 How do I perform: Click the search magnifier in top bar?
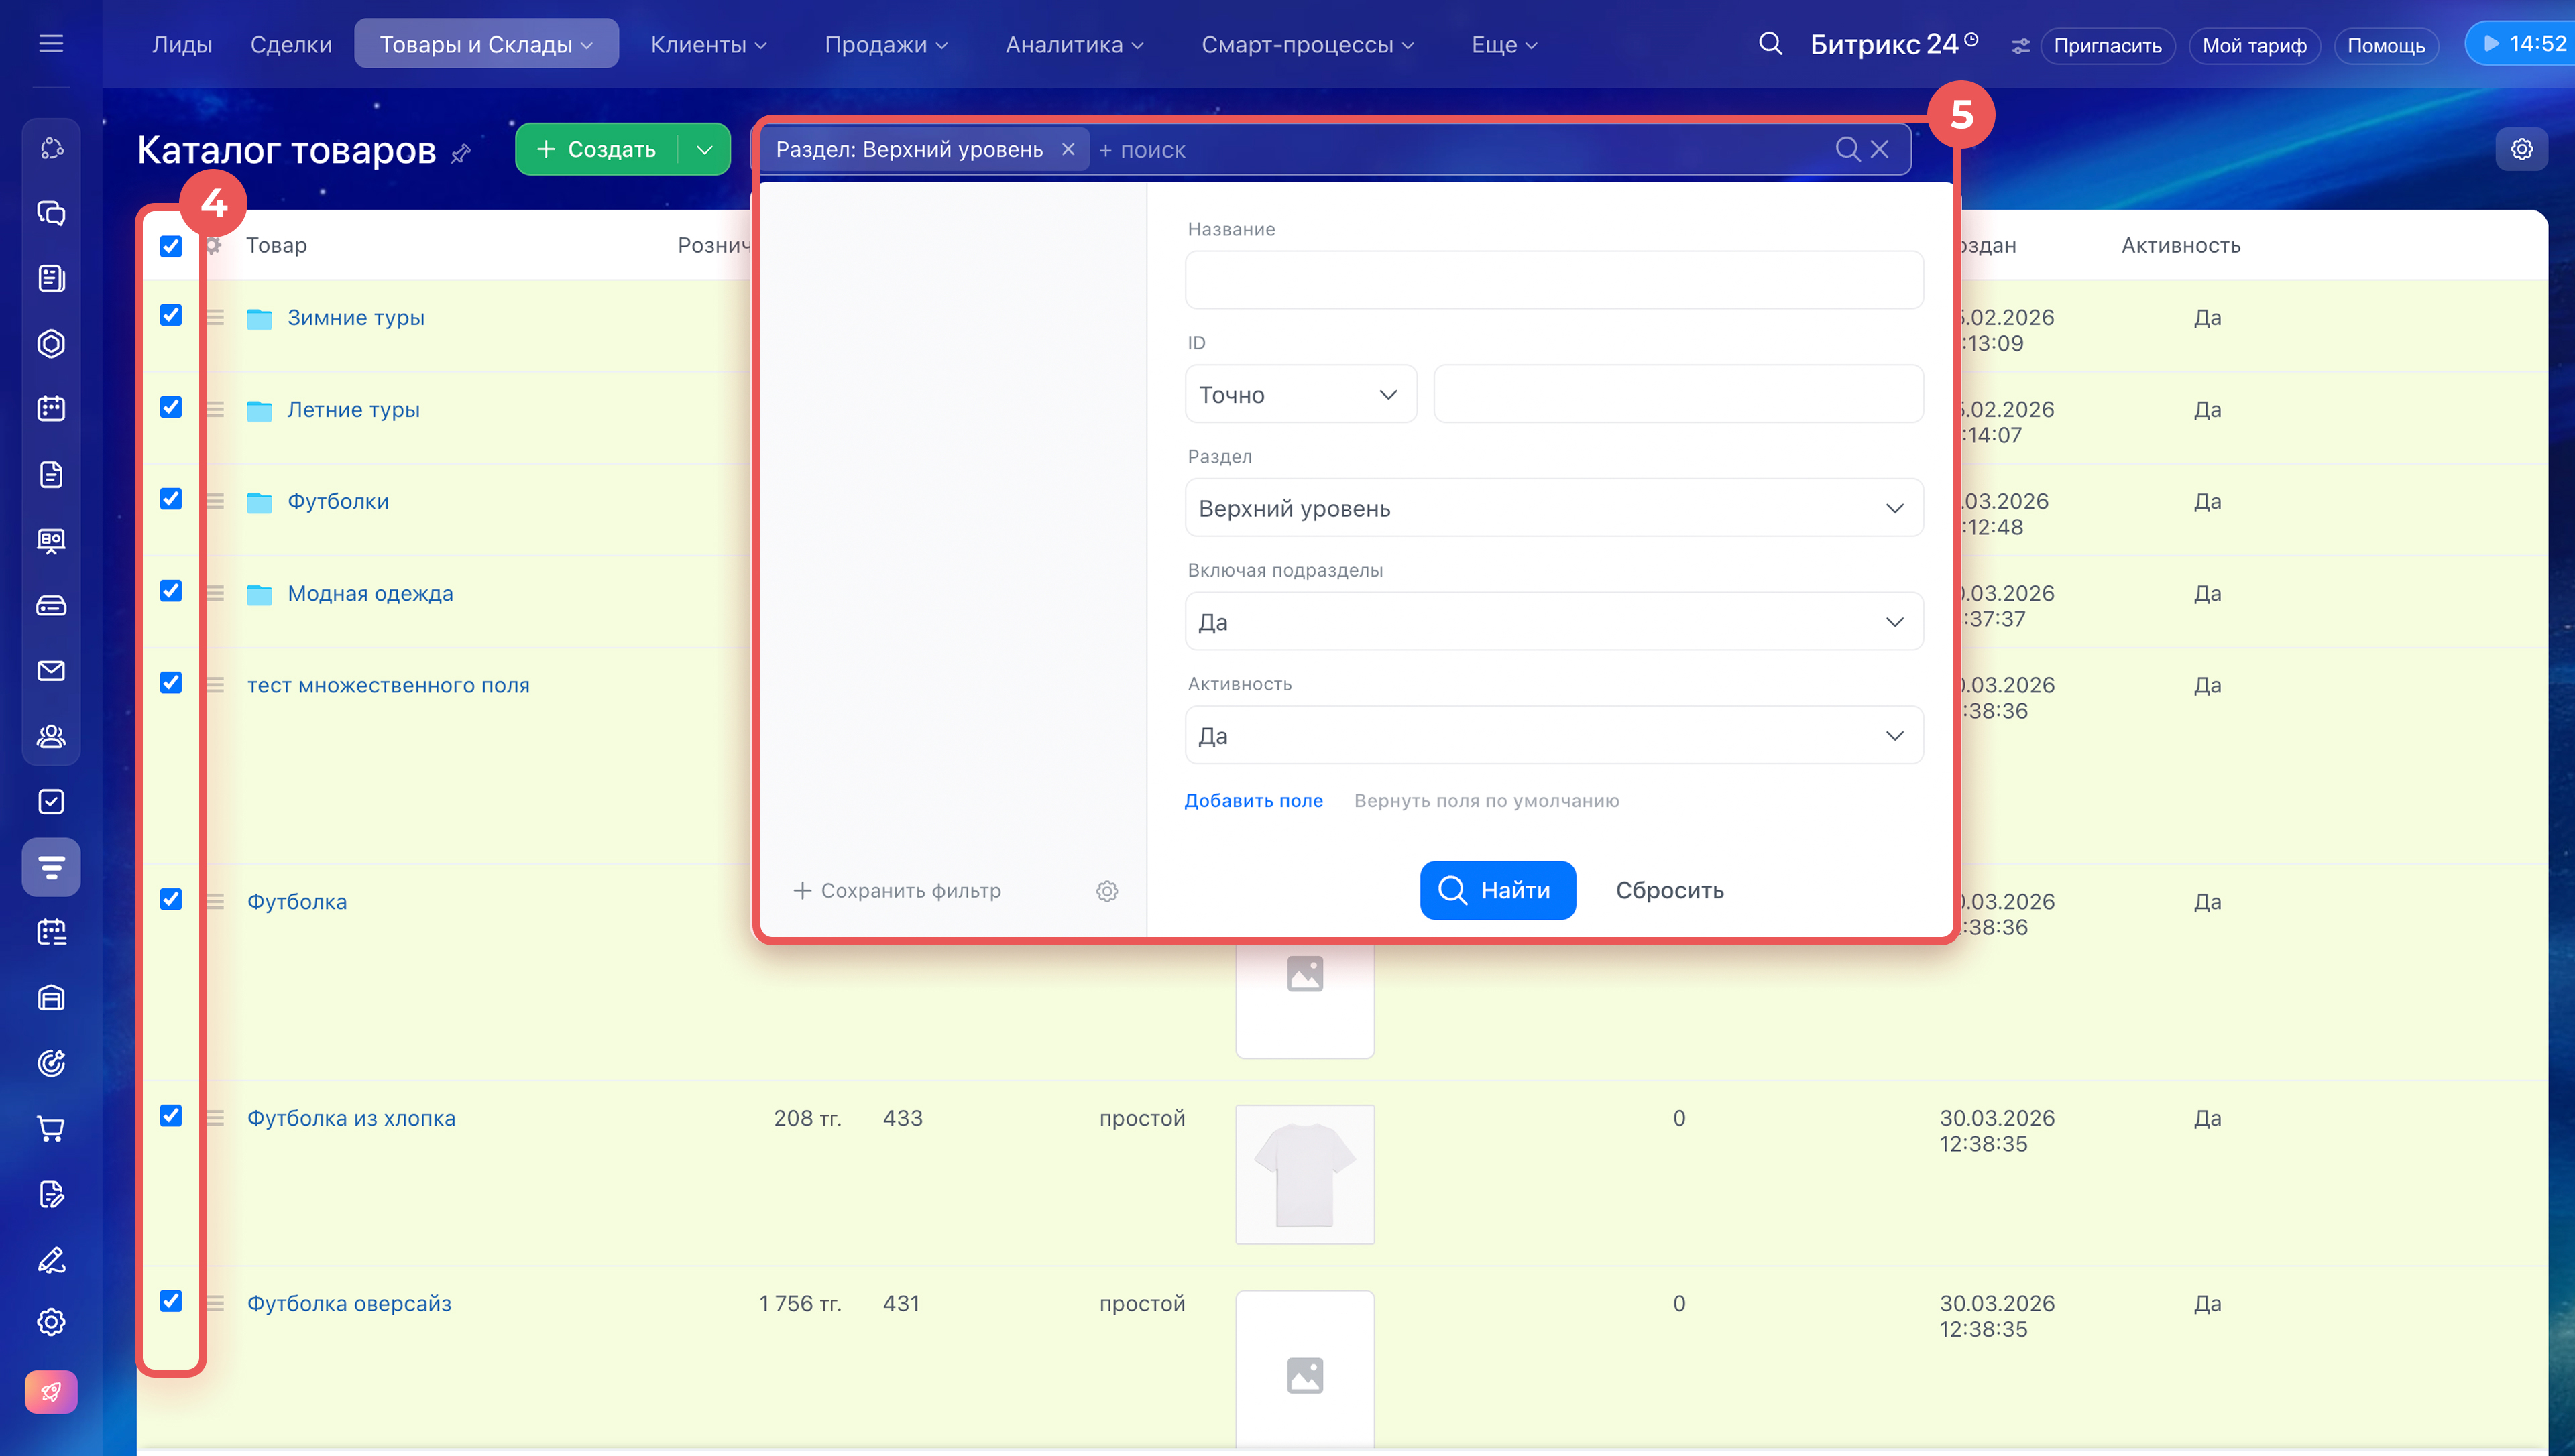(1769, 43)
